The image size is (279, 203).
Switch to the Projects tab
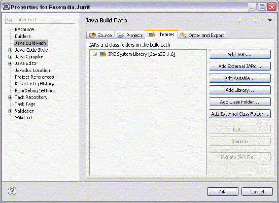[130, 35]
